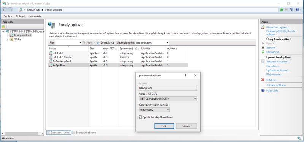Sort by Identita column header
This screenshot has height=142, width=304.
[x=153, y=48]
